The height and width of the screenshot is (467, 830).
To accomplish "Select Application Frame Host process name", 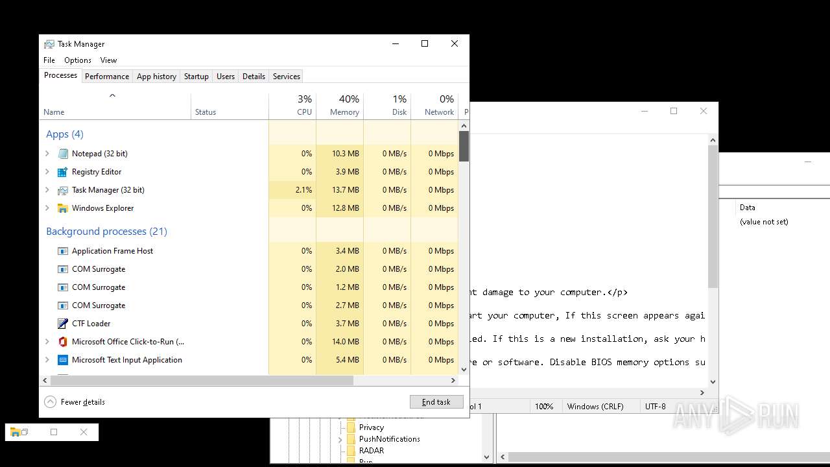I will 113,251.
